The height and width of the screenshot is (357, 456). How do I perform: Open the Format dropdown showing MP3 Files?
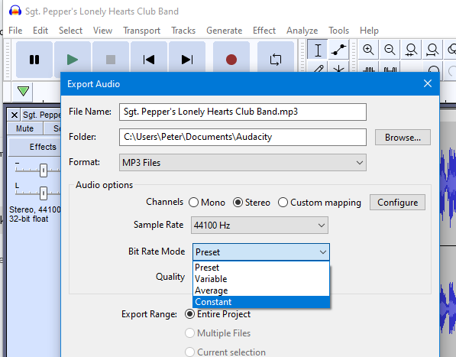243,162
